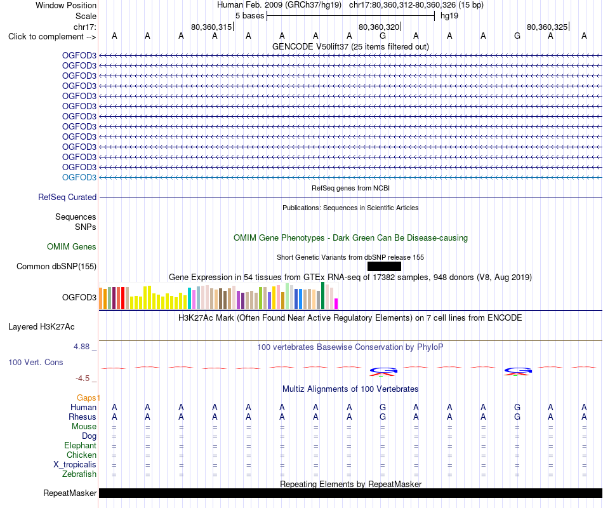The width and height of the screenshot is (603, 508).
Task: Click the dark green GTEx expression bar
Action: click(323, 295)
